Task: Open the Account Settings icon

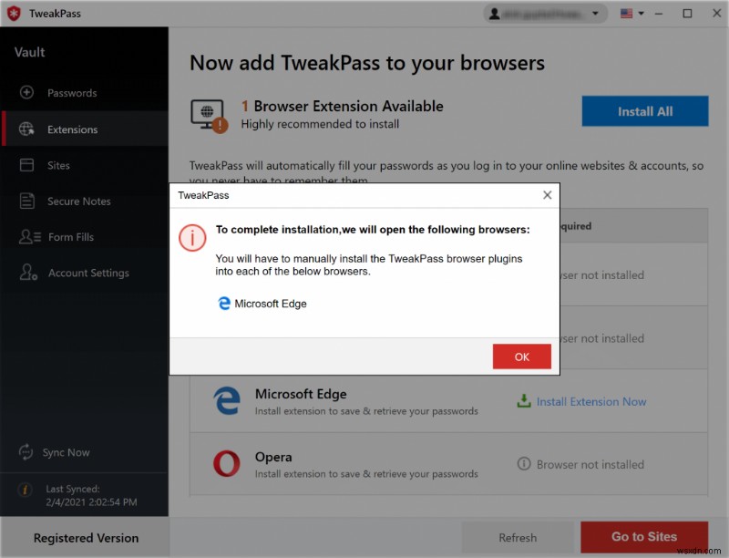Action: point(27,273)
